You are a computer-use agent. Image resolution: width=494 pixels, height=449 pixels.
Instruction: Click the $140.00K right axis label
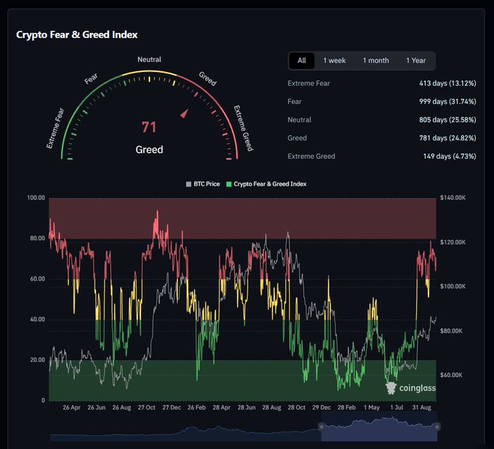[x=453, y=198]
